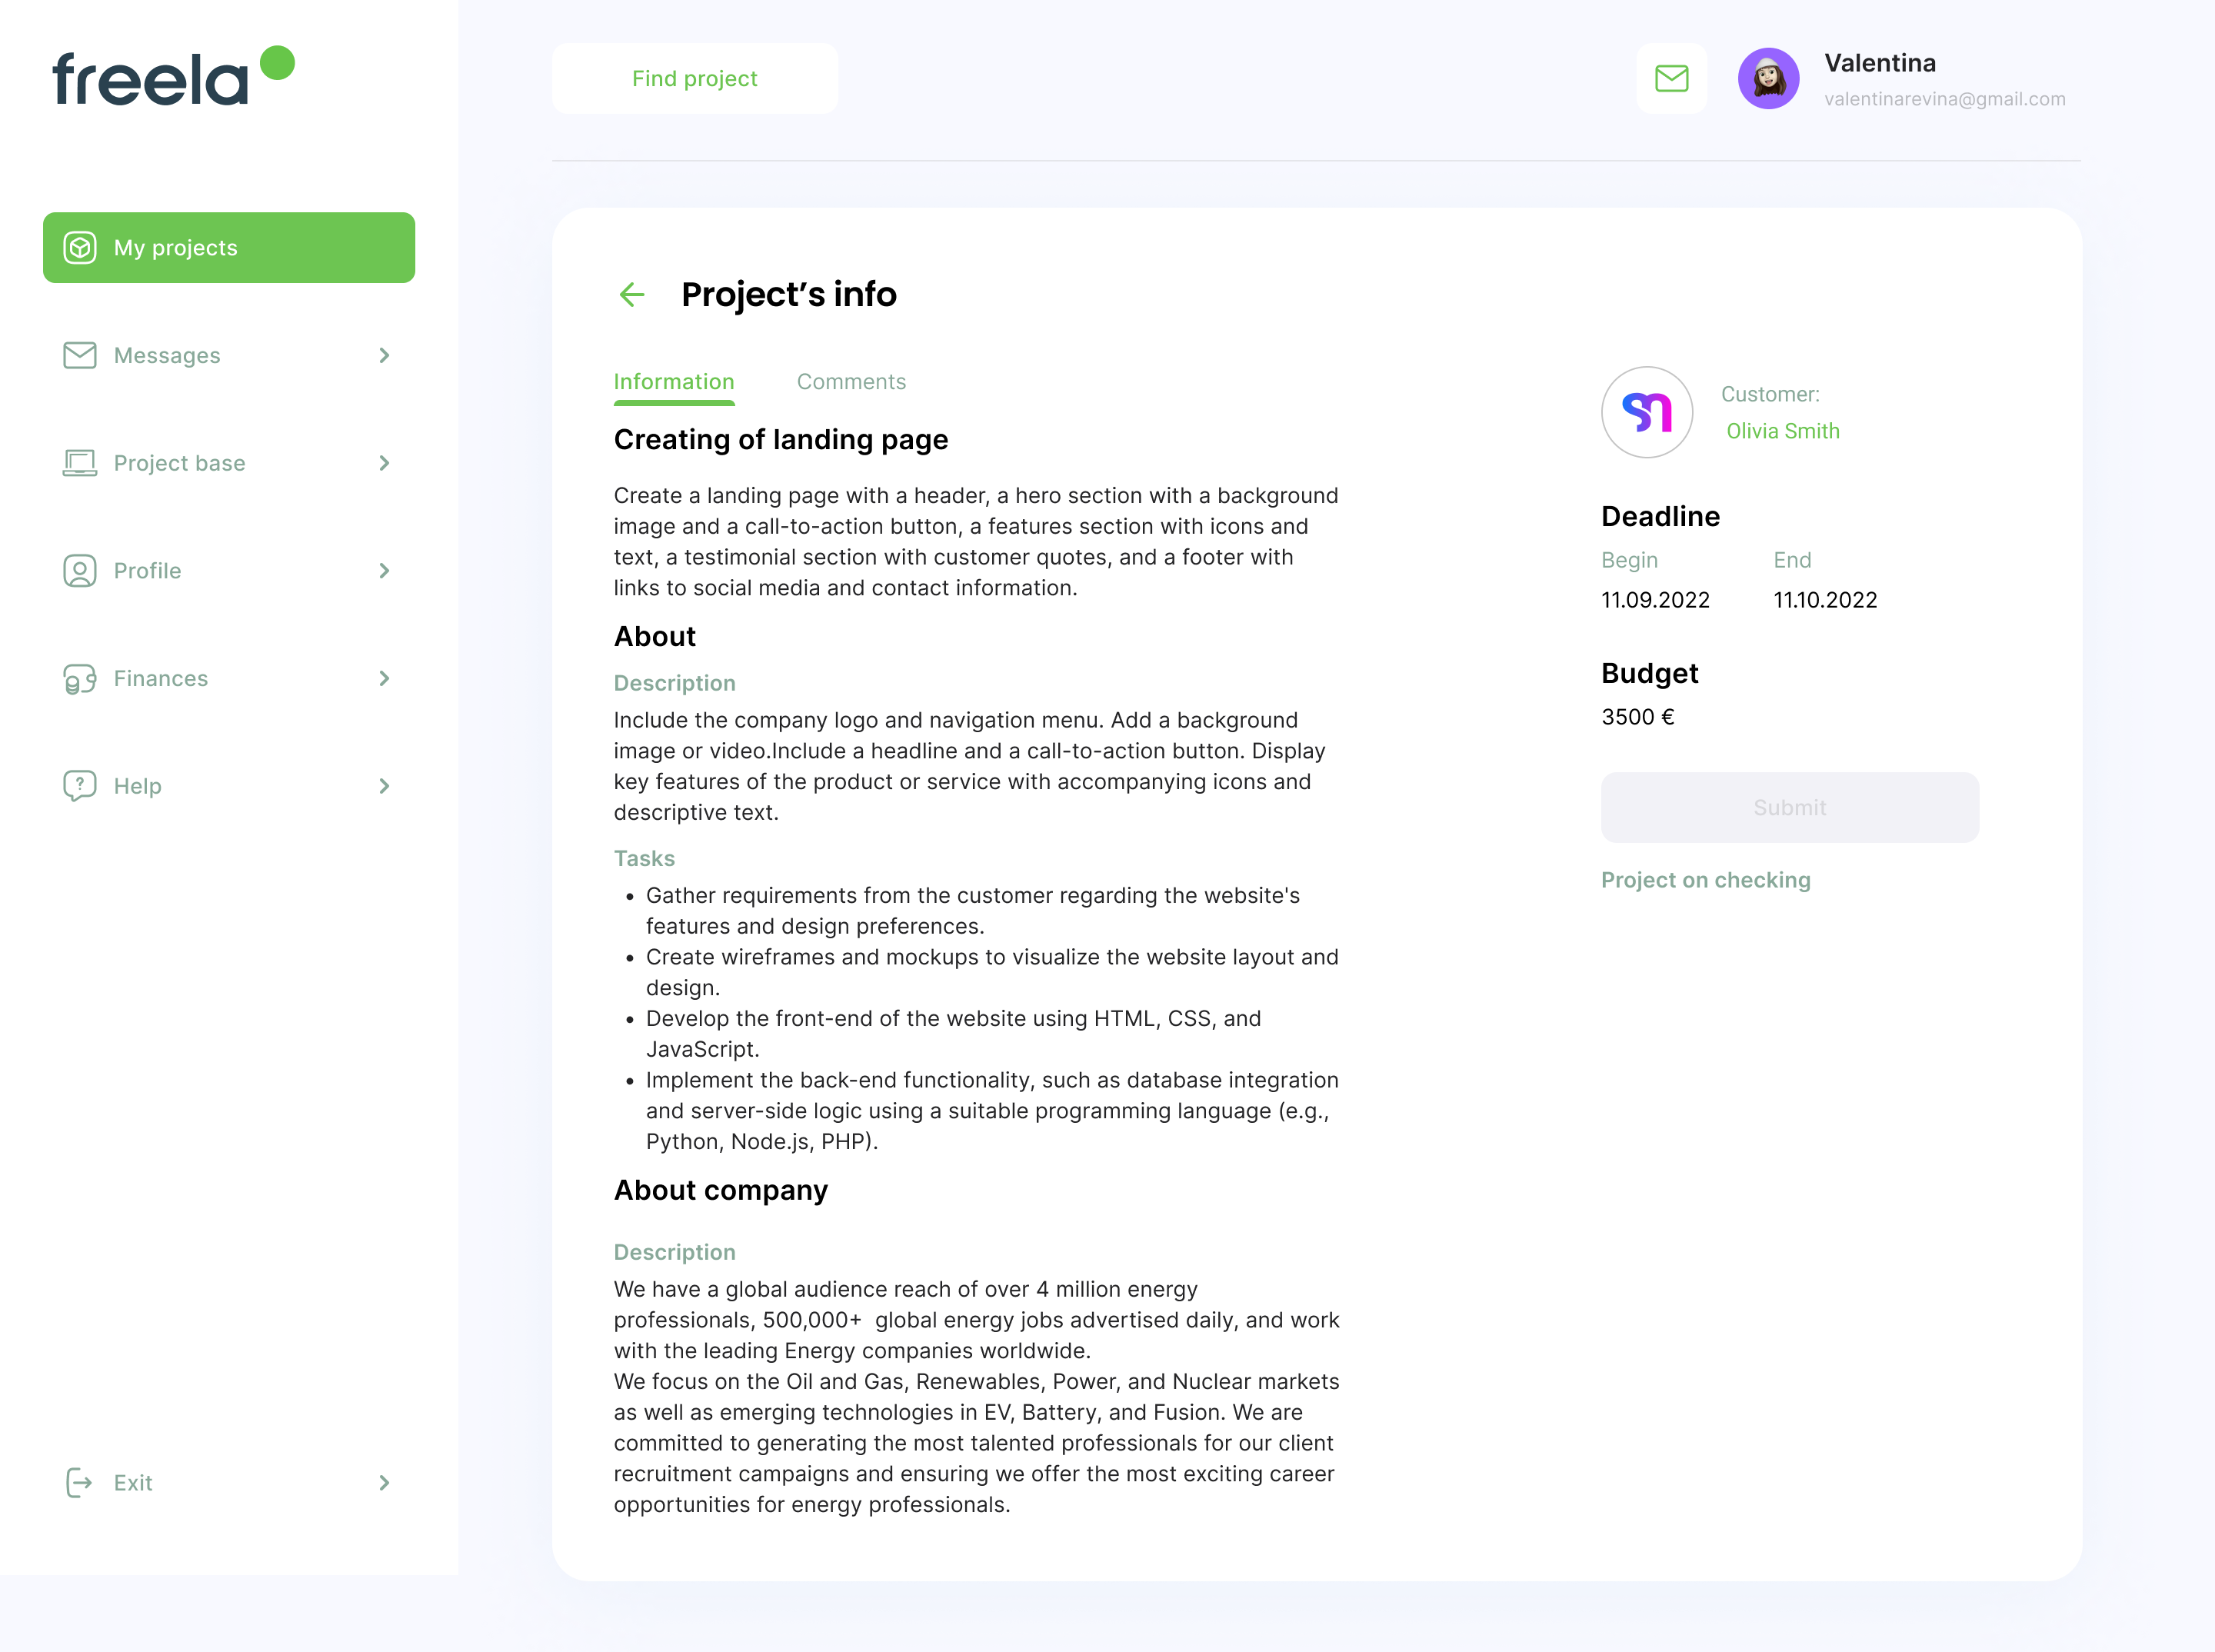
Task: Click the Profile person icon in sidebar
Action: click(x=80, y=571)
